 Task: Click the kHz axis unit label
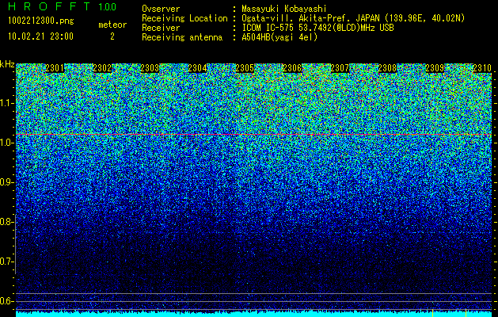pos(7,64)
